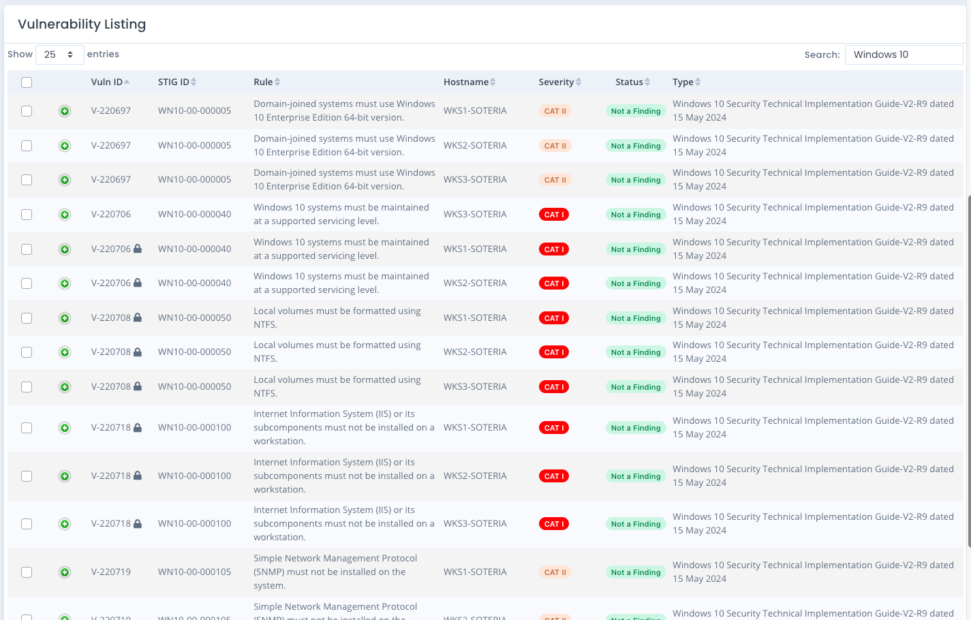Click the SNMP rule text for WKS1-SOTERIA
This screenshot has height=620, width=971.
pos(335,572)
